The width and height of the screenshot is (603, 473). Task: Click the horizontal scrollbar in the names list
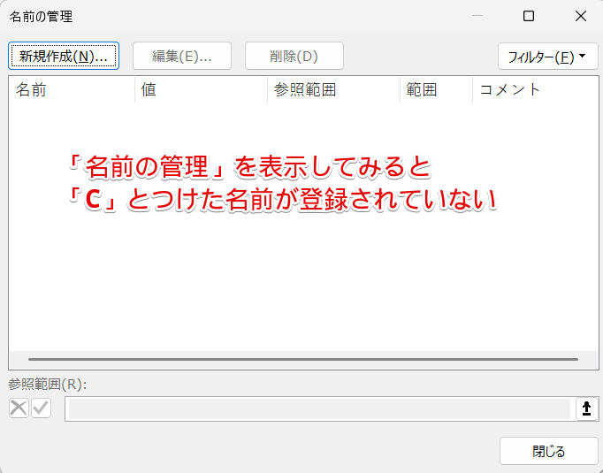303,360
